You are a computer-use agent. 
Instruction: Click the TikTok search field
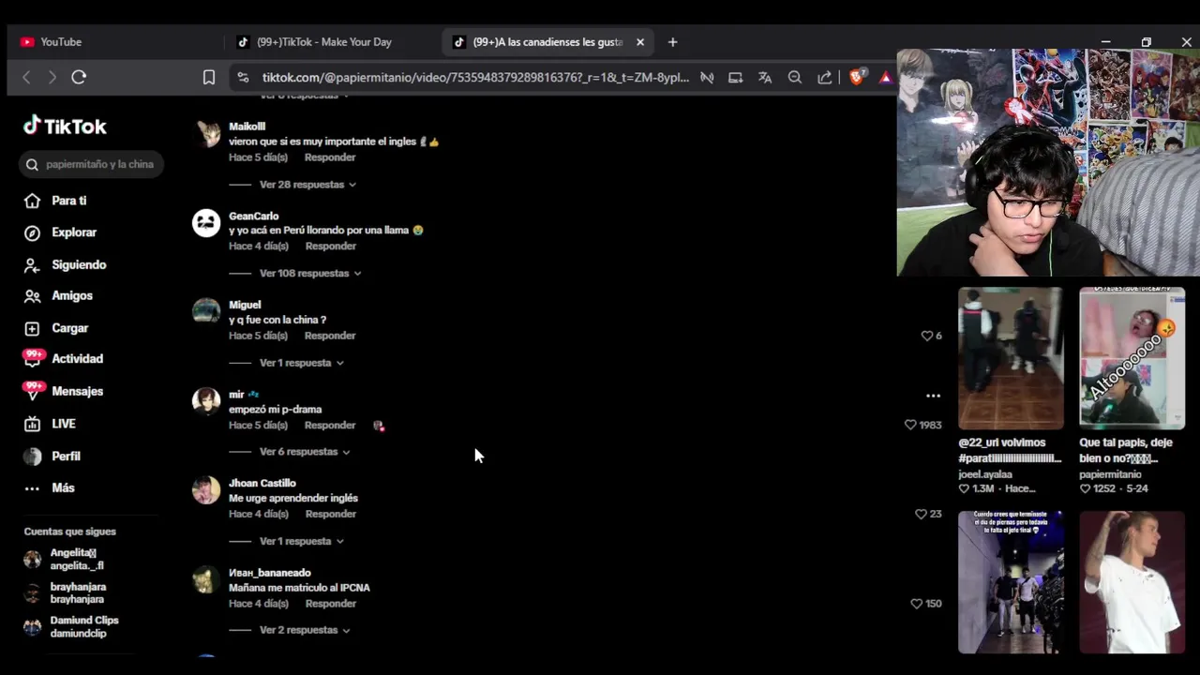pos(92,164)
